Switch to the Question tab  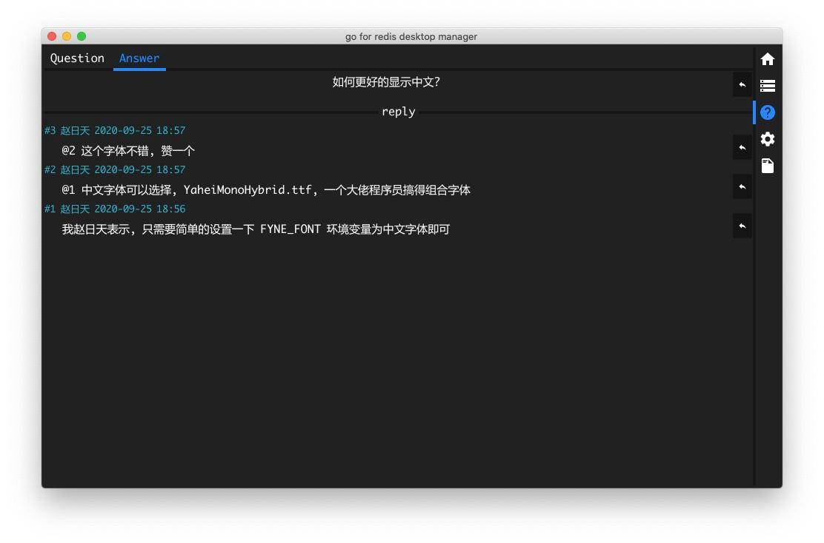click(77, 58)
